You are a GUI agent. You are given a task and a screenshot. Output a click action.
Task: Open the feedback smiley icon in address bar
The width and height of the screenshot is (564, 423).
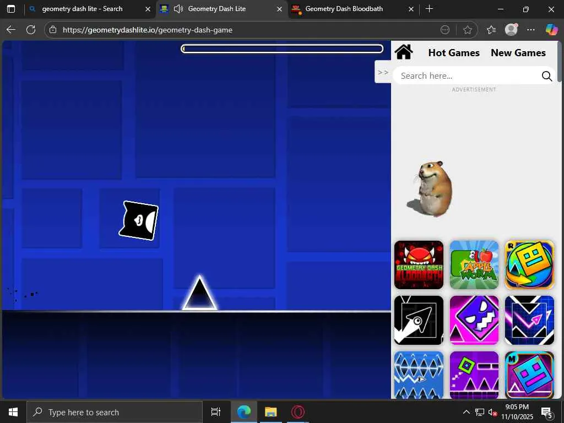point(445,30)
